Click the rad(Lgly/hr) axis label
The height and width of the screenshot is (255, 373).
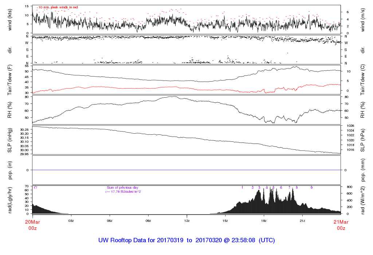pos(10,200)
